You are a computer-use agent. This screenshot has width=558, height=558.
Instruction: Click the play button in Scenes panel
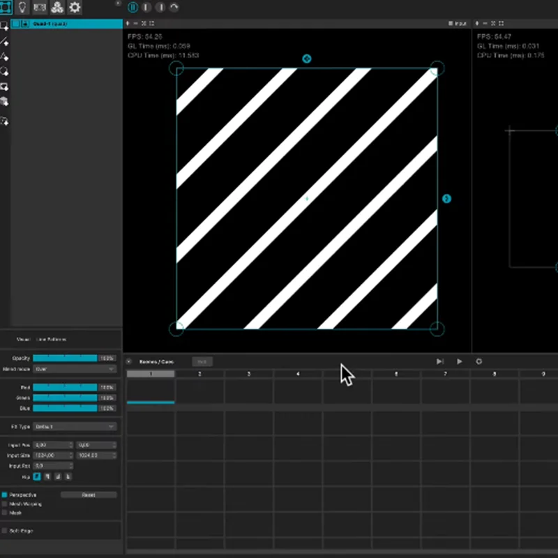[x=460, y=361]
